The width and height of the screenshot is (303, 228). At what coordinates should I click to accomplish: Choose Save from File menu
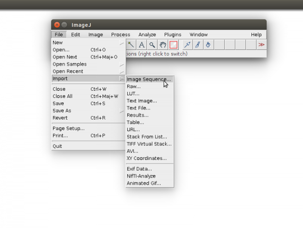[x=89, y=103]
